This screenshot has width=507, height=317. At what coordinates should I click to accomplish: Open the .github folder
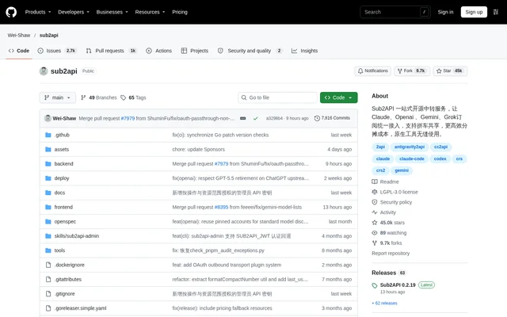coord(62,135)
